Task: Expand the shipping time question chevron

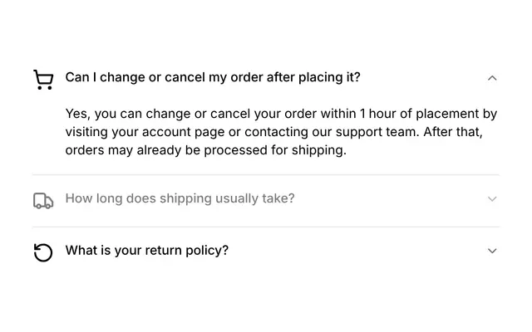Action: pos(492,199)
